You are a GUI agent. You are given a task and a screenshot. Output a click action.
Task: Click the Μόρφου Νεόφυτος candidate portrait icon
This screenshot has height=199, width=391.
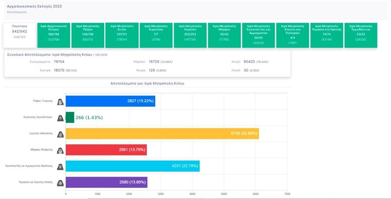tap(60, 150)
